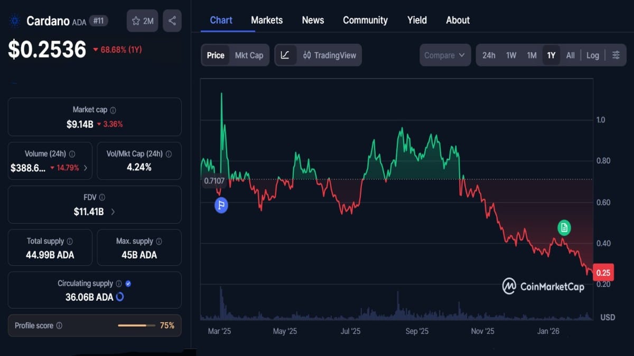Toggle Log scale on chart
The height and width of the screenshot is (356, 634).
click(593, 55)
